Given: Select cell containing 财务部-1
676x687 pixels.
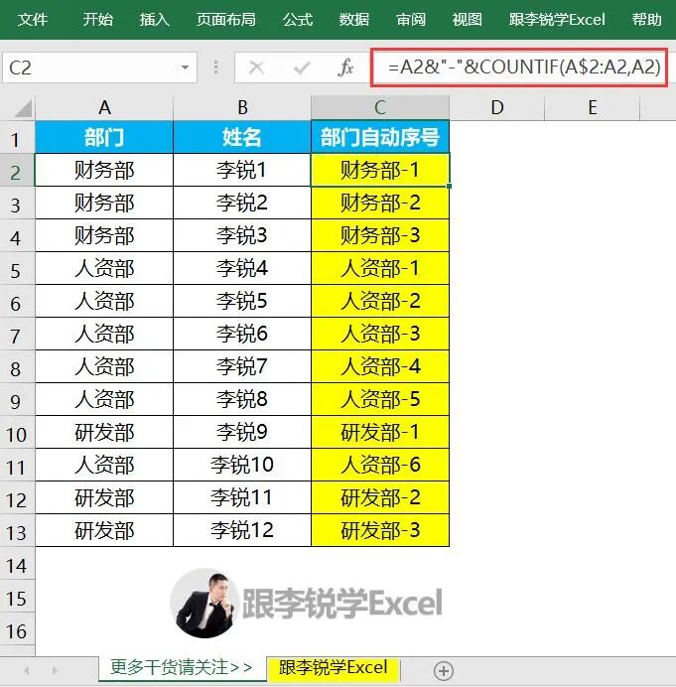Looking at the screenshot, I should pos(380,170).
